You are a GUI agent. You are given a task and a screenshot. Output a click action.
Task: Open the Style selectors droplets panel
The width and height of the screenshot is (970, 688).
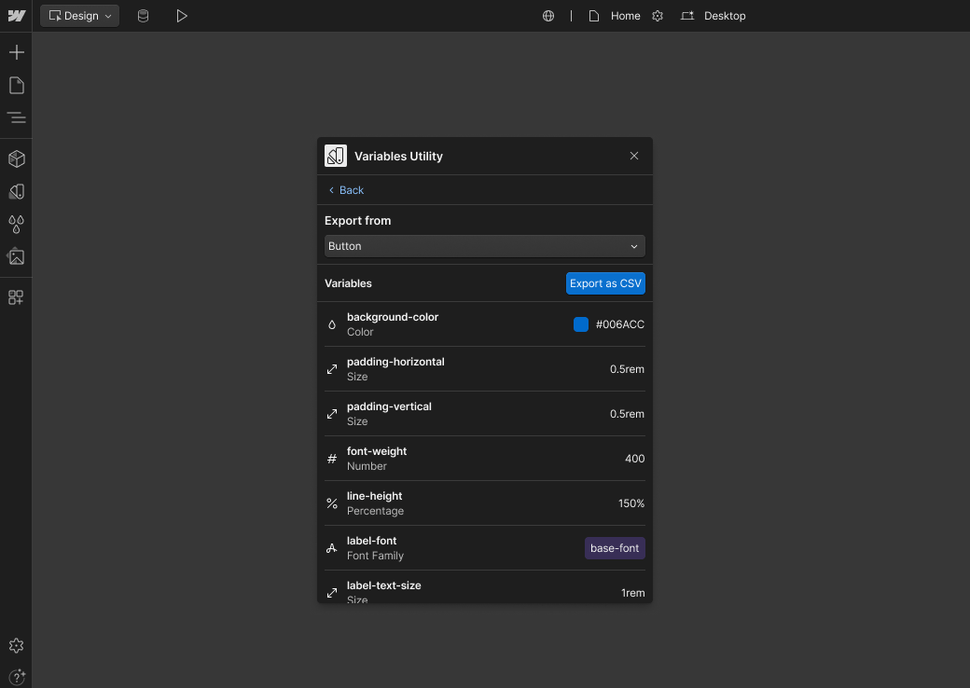click(17, 225)
